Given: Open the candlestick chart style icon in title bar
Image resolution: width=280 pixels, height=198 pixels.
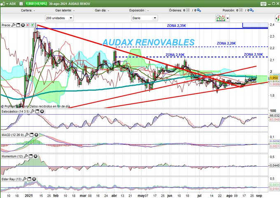Looking at the screenshot, I should 3,4.
